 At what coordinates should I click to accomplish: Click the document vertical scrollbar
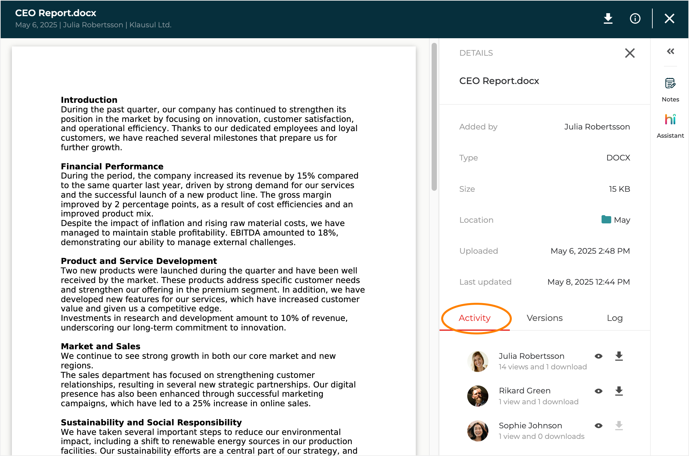(x=434, y=117)
